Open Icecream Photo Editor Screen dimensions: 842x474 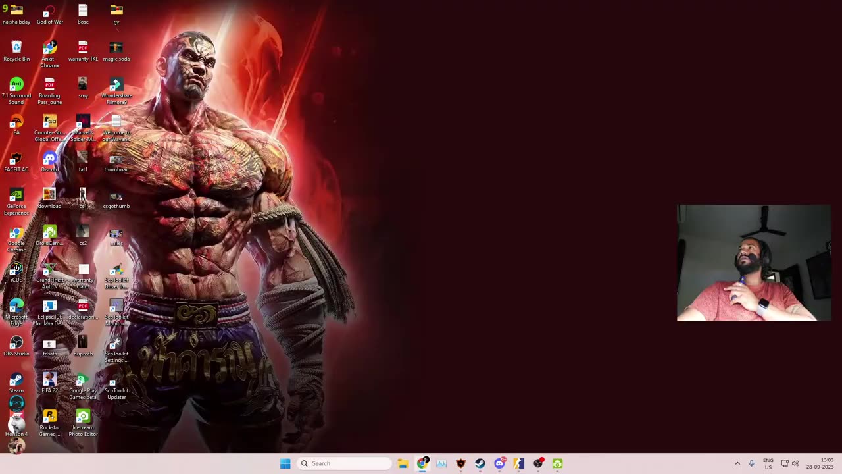tap(83, 423)
